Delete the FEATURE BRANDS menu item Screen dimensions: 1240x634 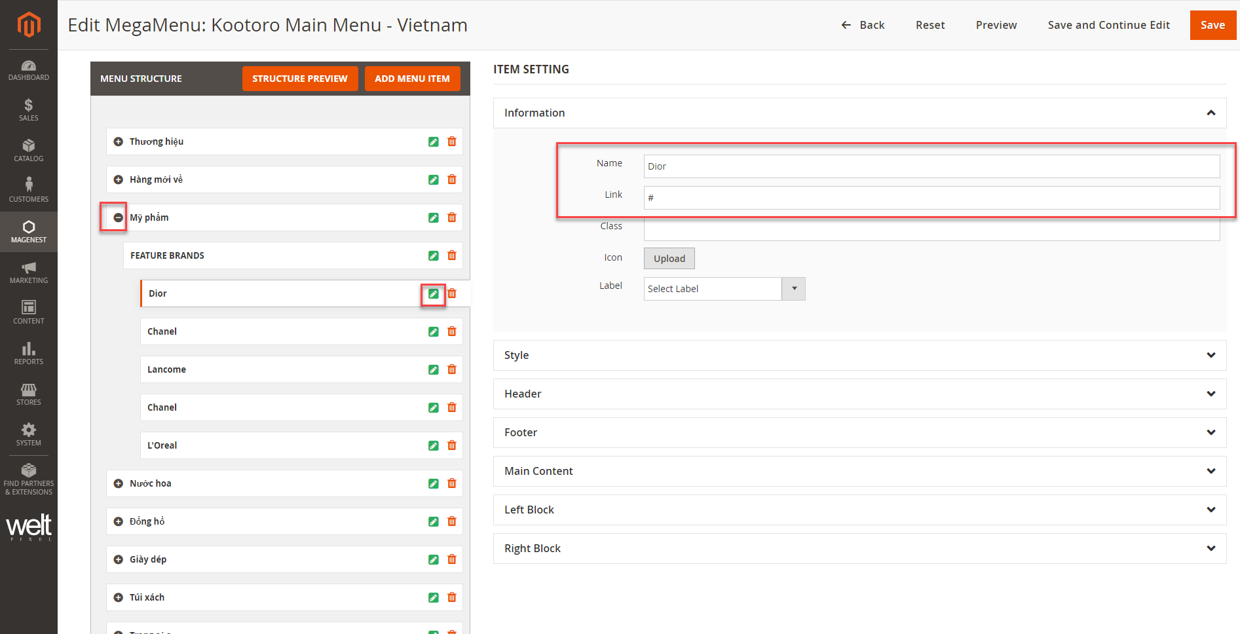click(452, 255)
